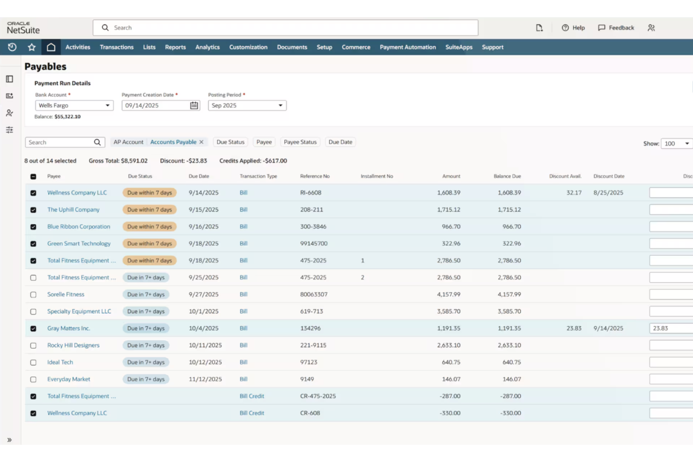Open the Posting Period dropdown
The width and height of the screenshot is (693, 462).
(x=280, y=105)
